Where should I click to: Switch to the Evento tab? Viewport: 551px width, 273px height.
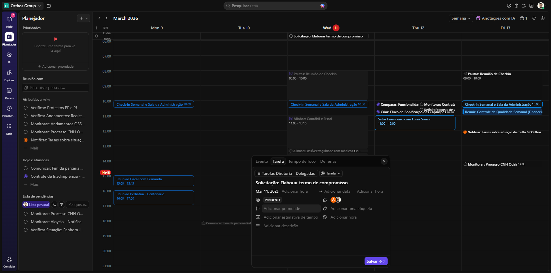pyautogui.click(x=262, y=161)
